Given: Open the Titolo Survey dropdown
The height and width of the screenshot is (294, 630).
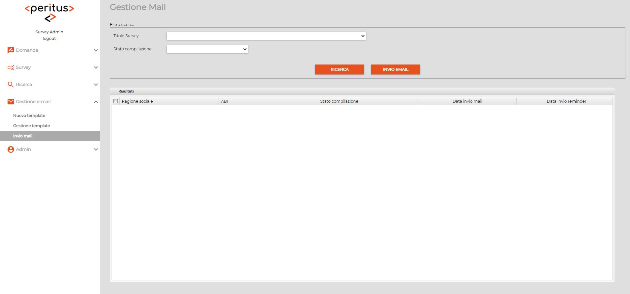Looking at the screenshot, I should point(266,36).
